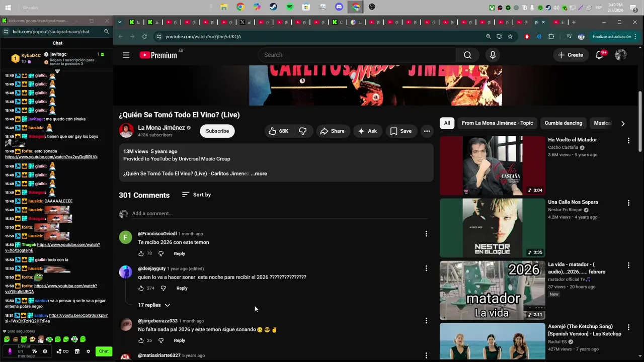644x362 pixels.
Task: Open YouTube notifications bell
Action: tap(599, 55)
